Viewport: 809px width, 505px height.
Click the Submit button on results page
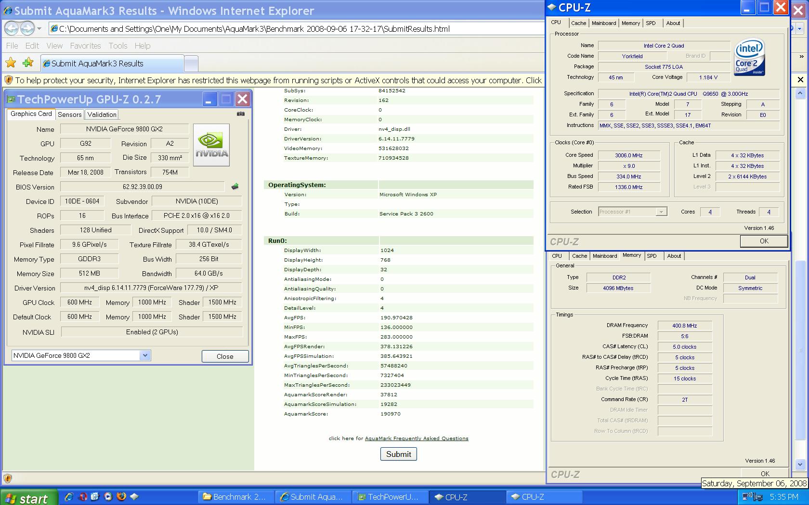(x=399, y=454)
